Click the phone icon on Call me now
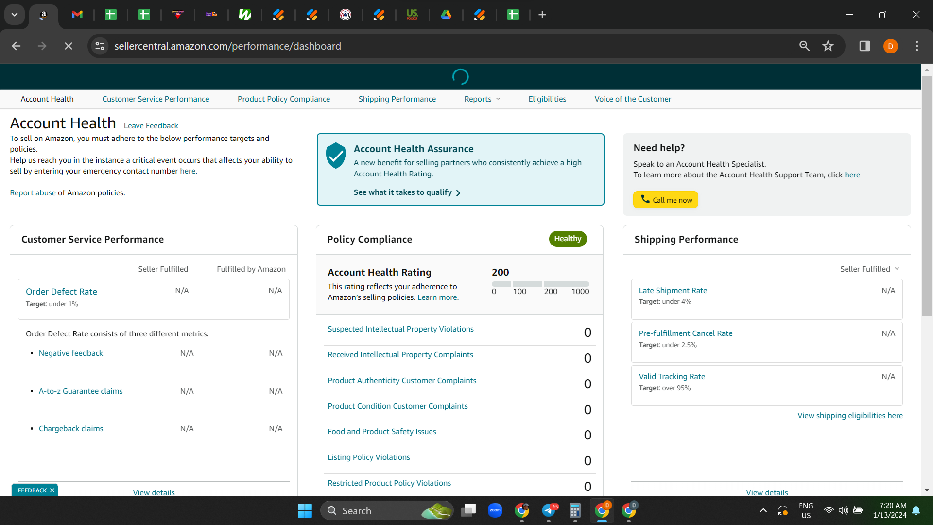933x525 pixels. [x=645, y=199]
